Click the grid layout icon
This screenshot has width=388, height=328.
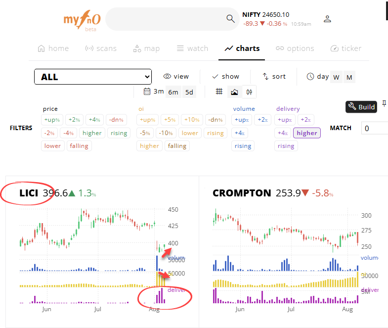tap(219, 92)
